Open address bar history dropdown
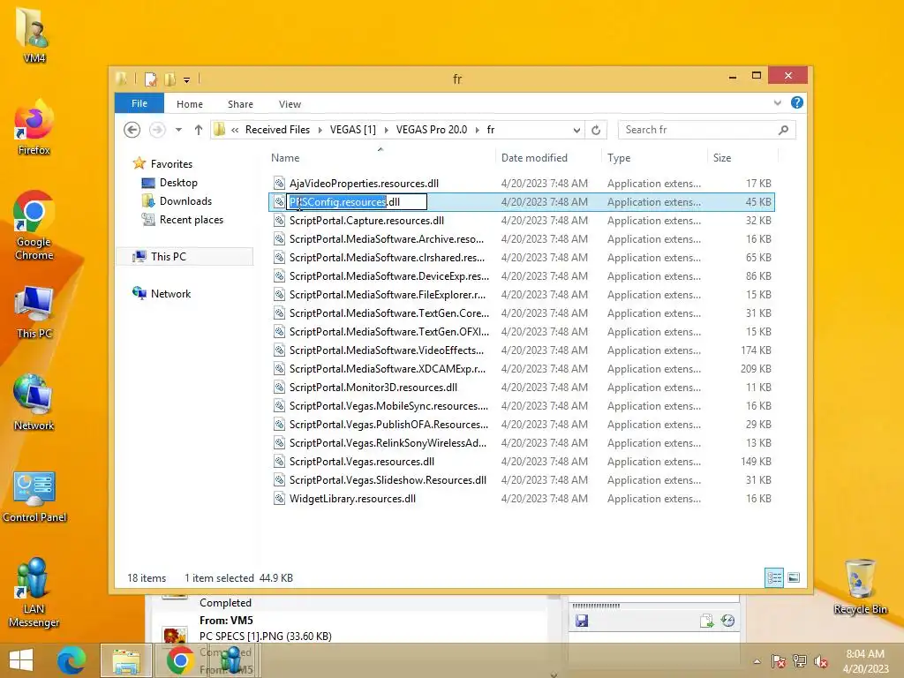904x678 pixels. tap(576, 130)
